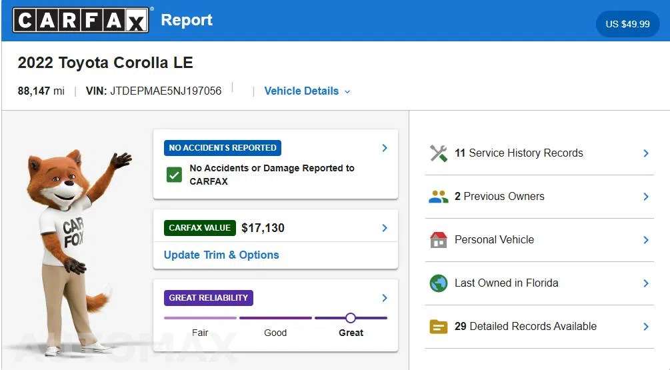Open the Last Owned in Florida chevron
The width and height of the screenshot is (670, 370).
646,283
